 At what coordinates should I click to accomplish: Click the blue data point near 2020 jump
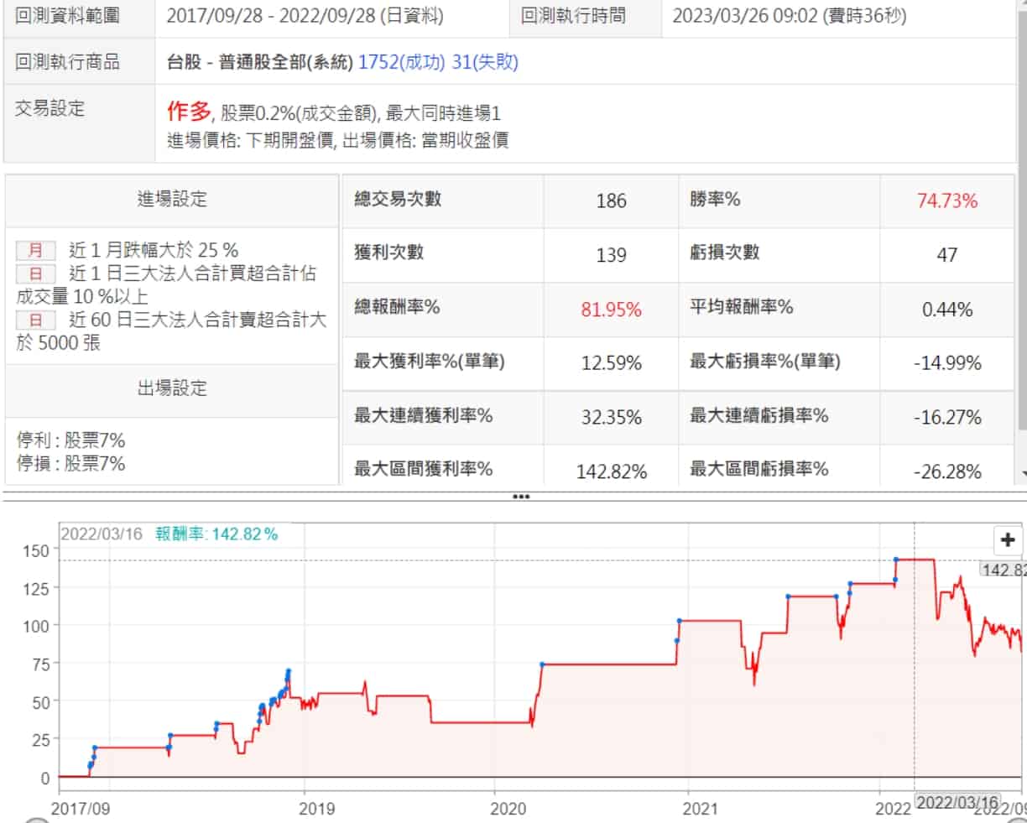pos(542,664)
